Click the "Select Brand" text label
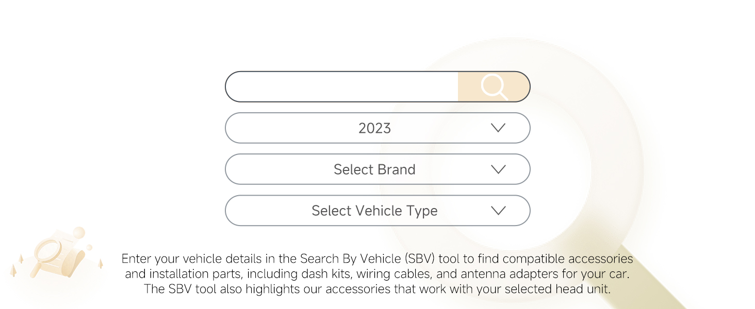755x309 pixels. 374,169
